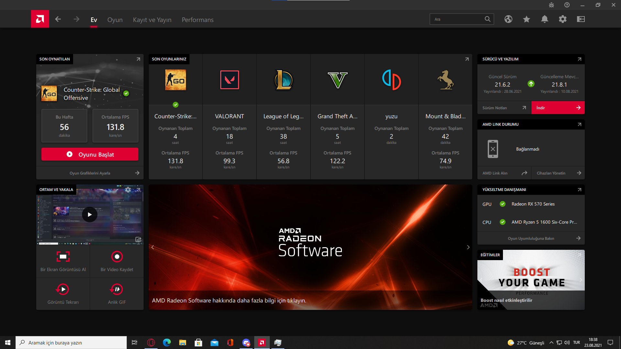
Task: Click the Oyunu Başlat button
Action: coord(90,154)
